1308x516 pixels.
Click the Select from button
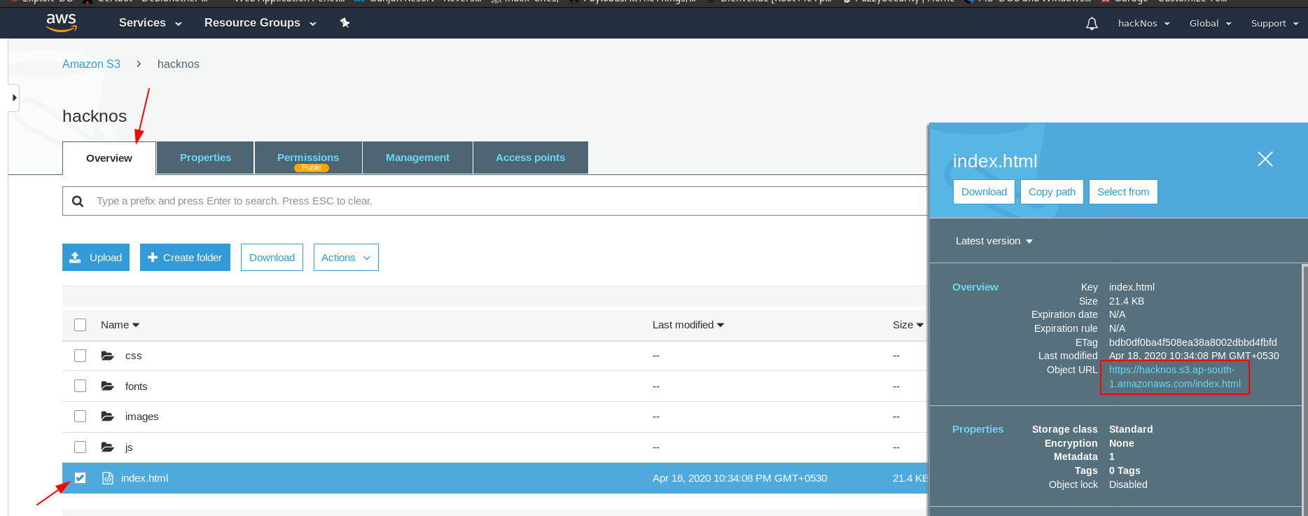tap(1123, 192)
